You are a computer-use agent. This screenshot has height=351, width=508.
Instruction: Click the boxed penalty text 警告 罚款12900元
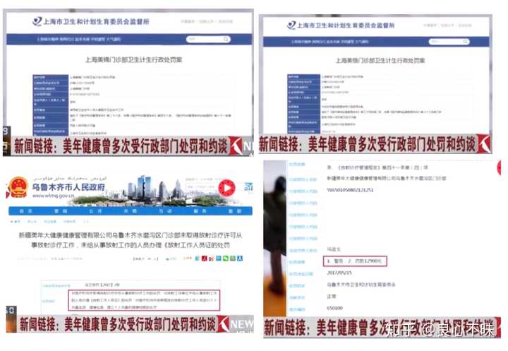pos(355,261)
